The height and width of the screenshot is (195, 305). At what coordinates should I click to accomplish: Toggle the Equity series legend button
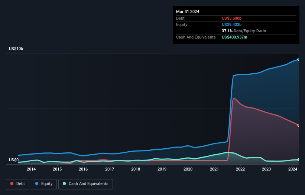click(44, 184)
